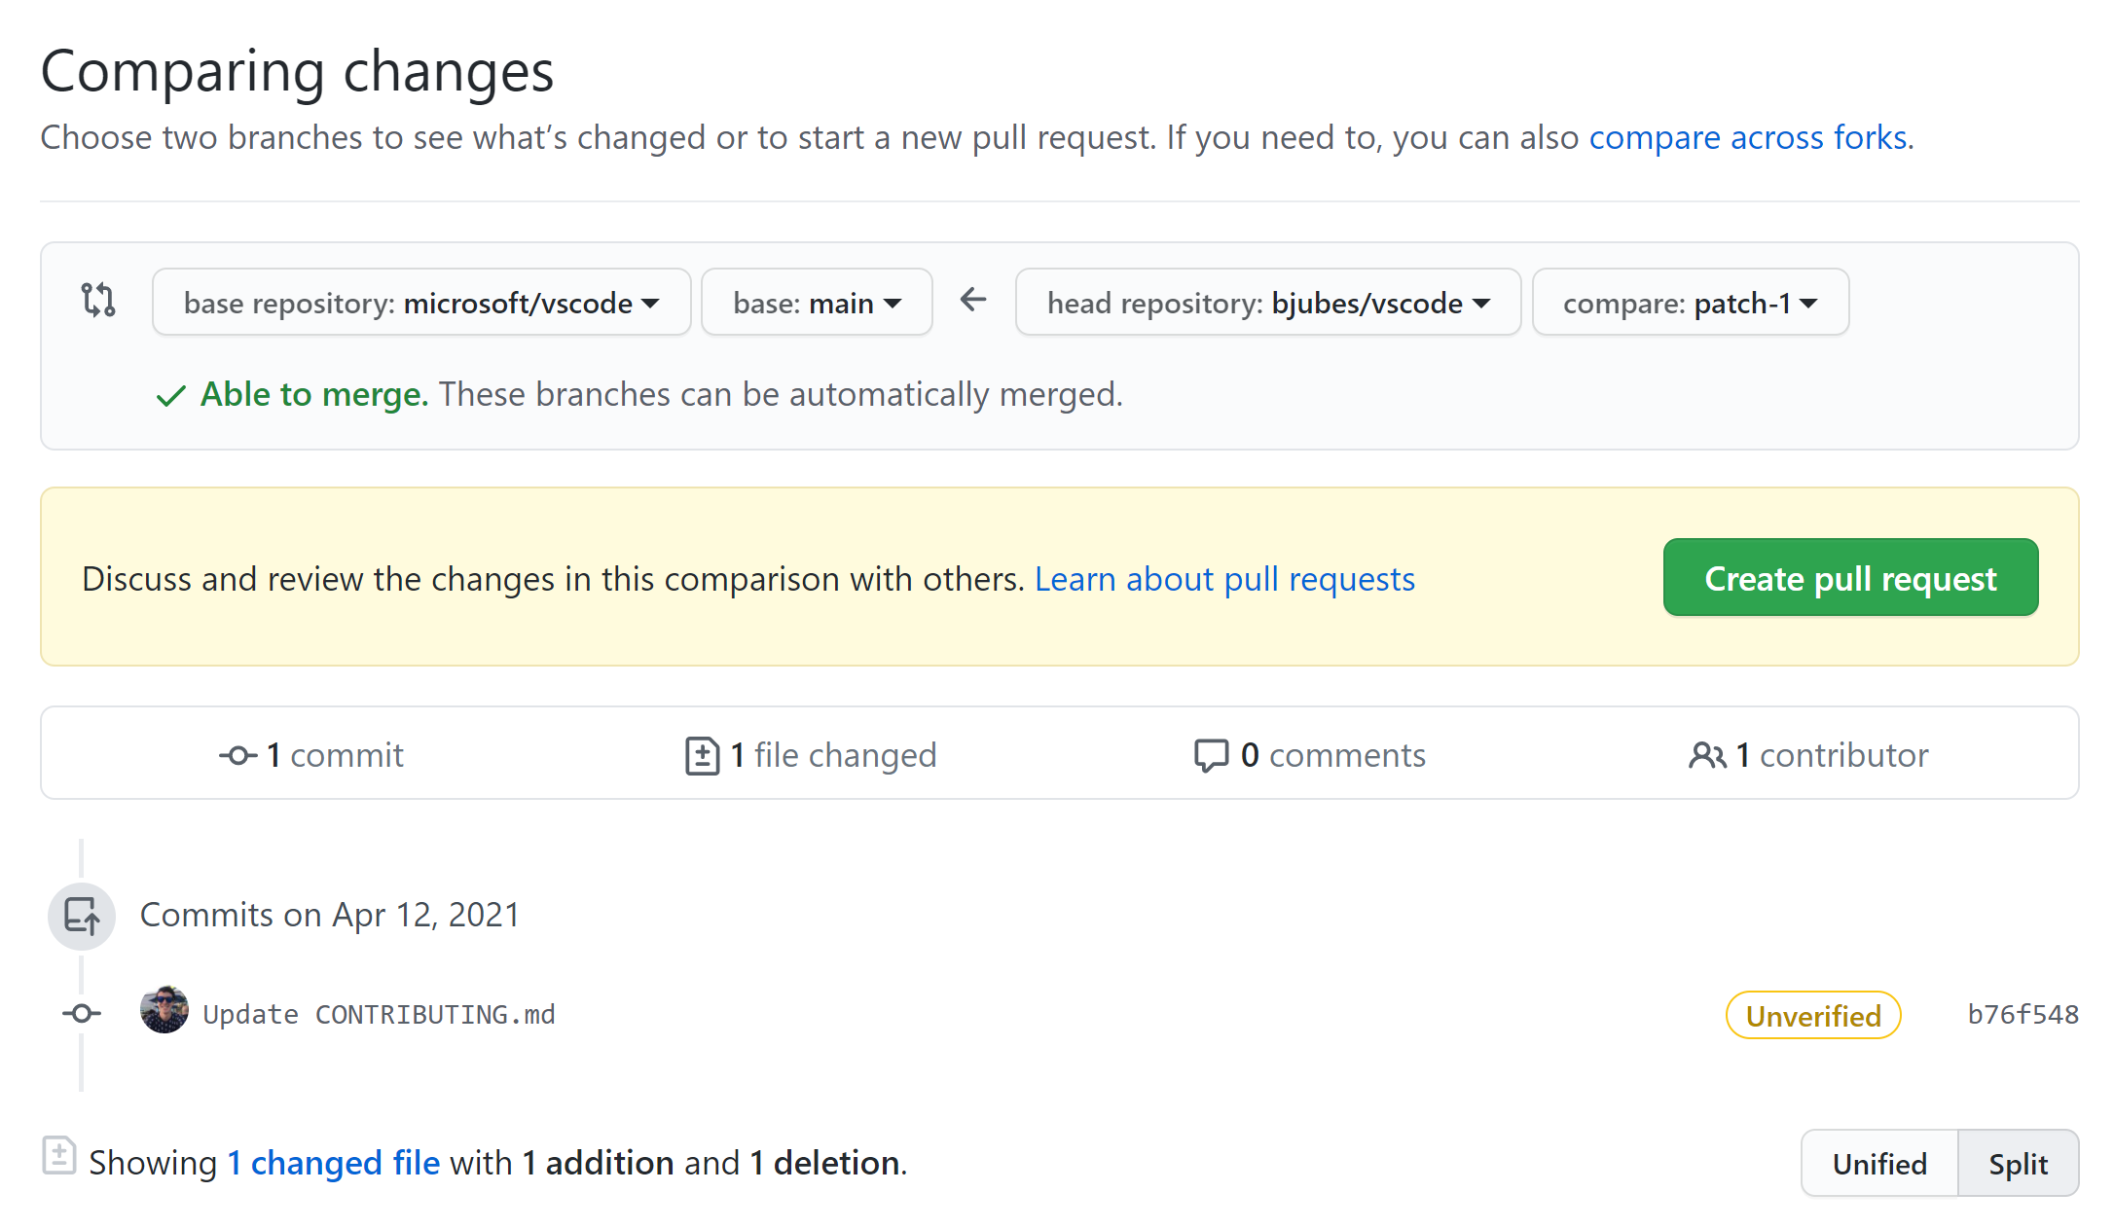
Task: Switch to the 1 file changed tab
Action: click(x=811, y=755)
